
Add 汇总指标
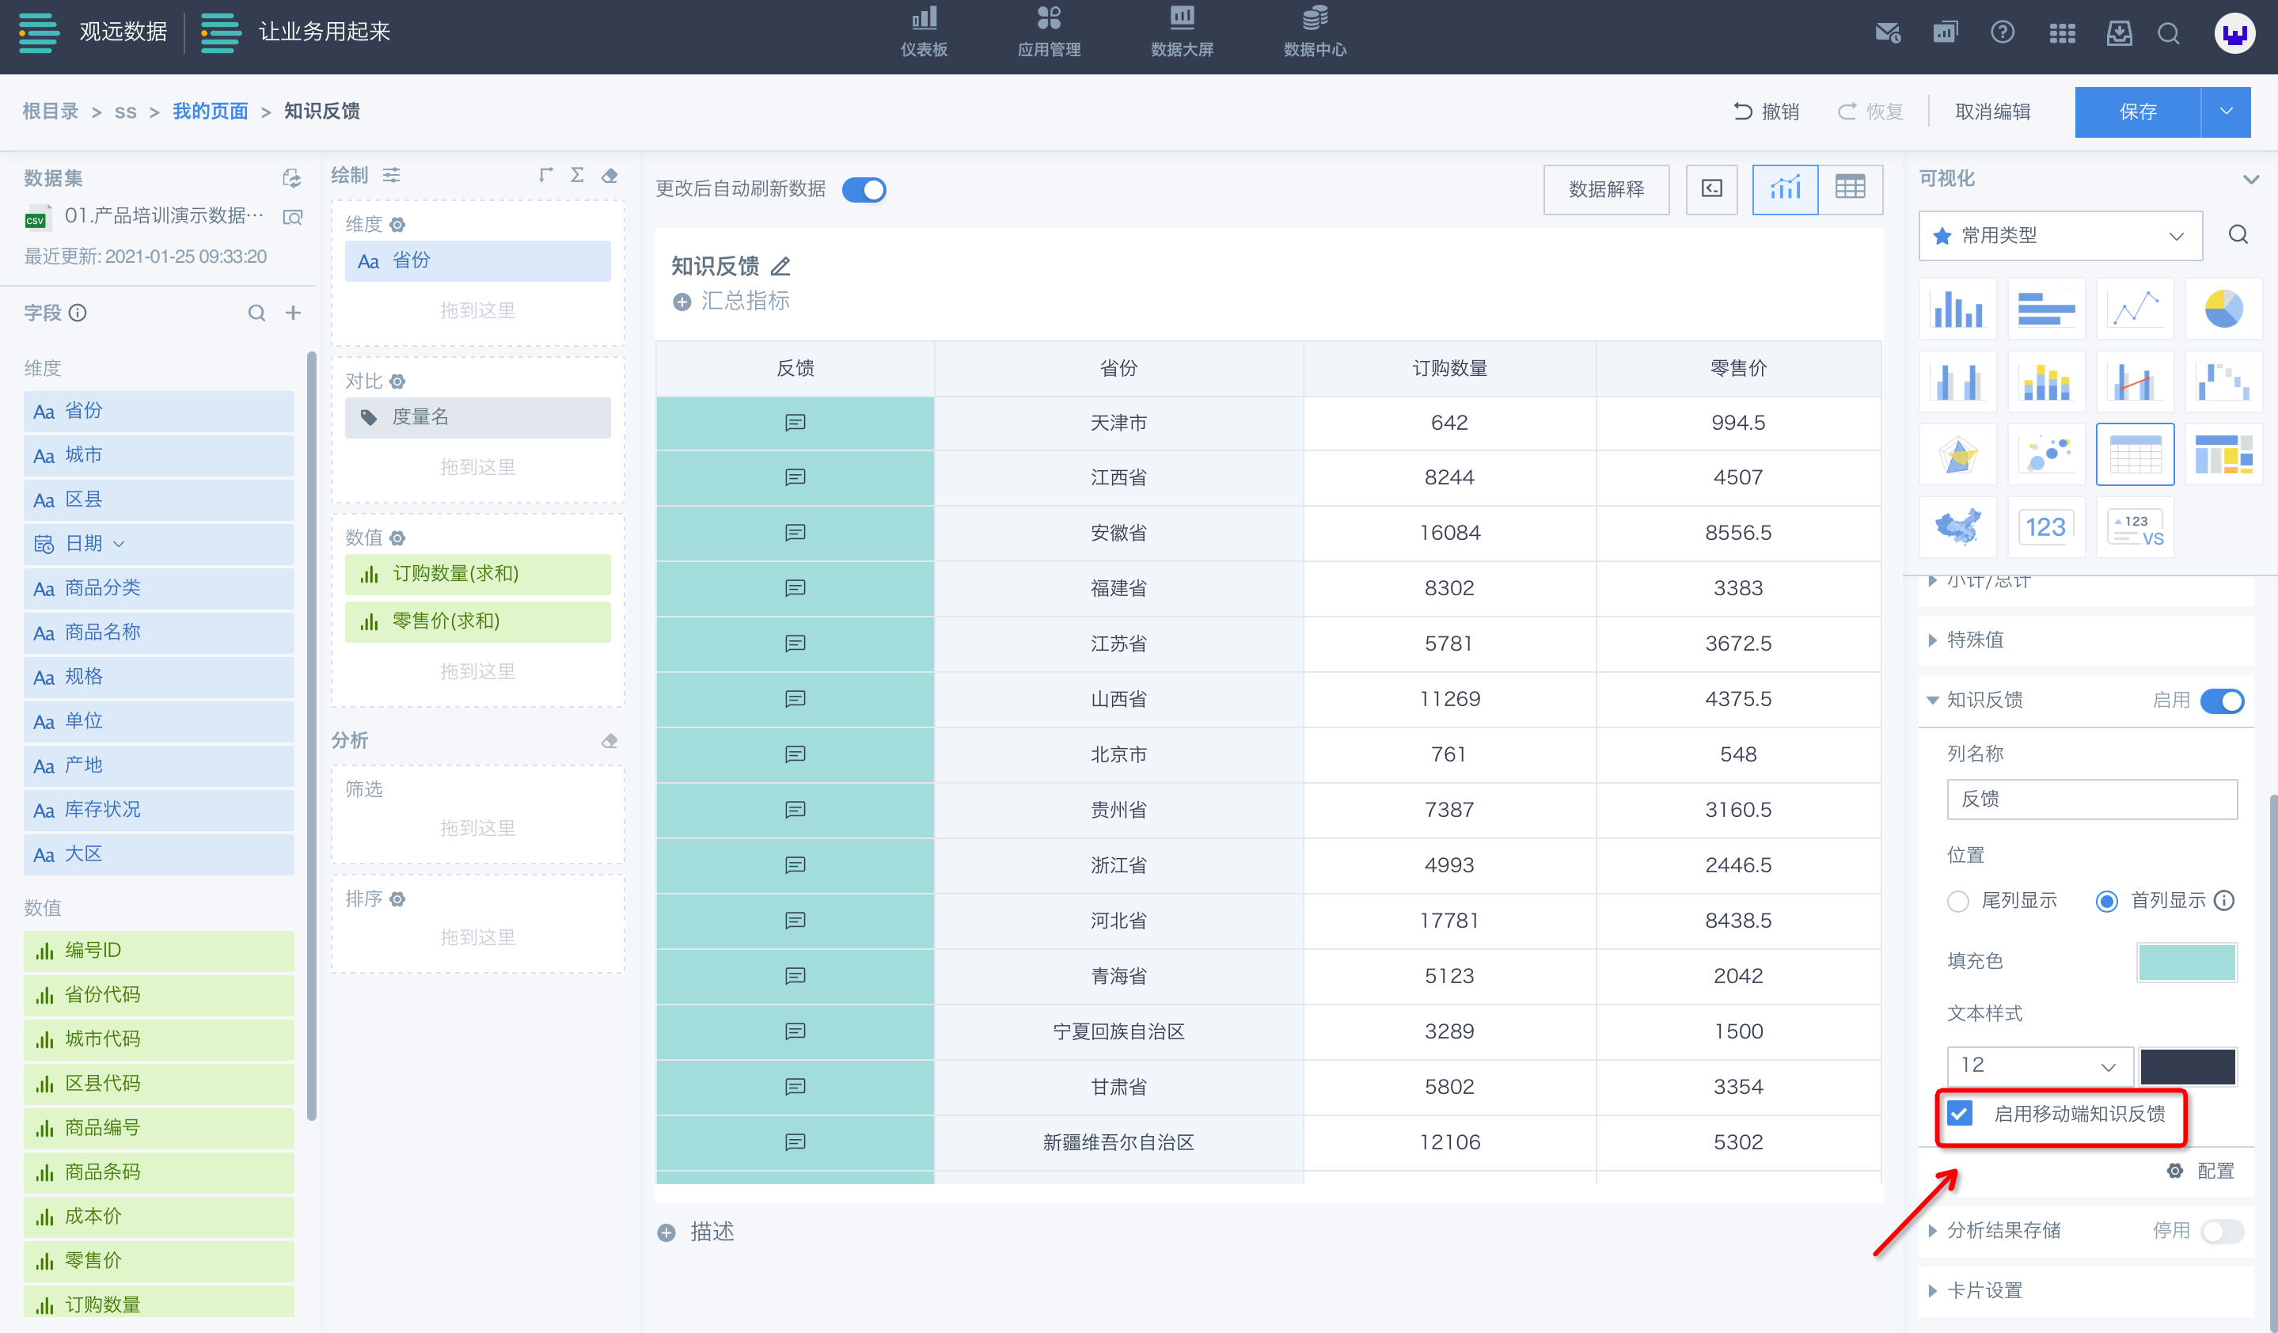pos(731,301)
